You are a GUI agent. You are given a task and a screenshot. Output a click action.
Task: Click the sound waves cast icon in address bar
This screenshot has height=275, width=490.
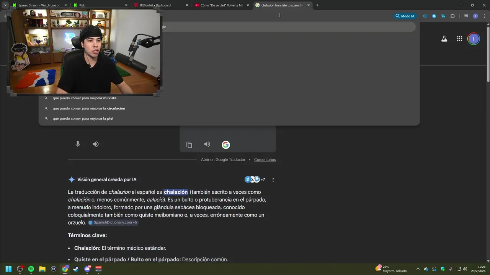coord(425,16)
